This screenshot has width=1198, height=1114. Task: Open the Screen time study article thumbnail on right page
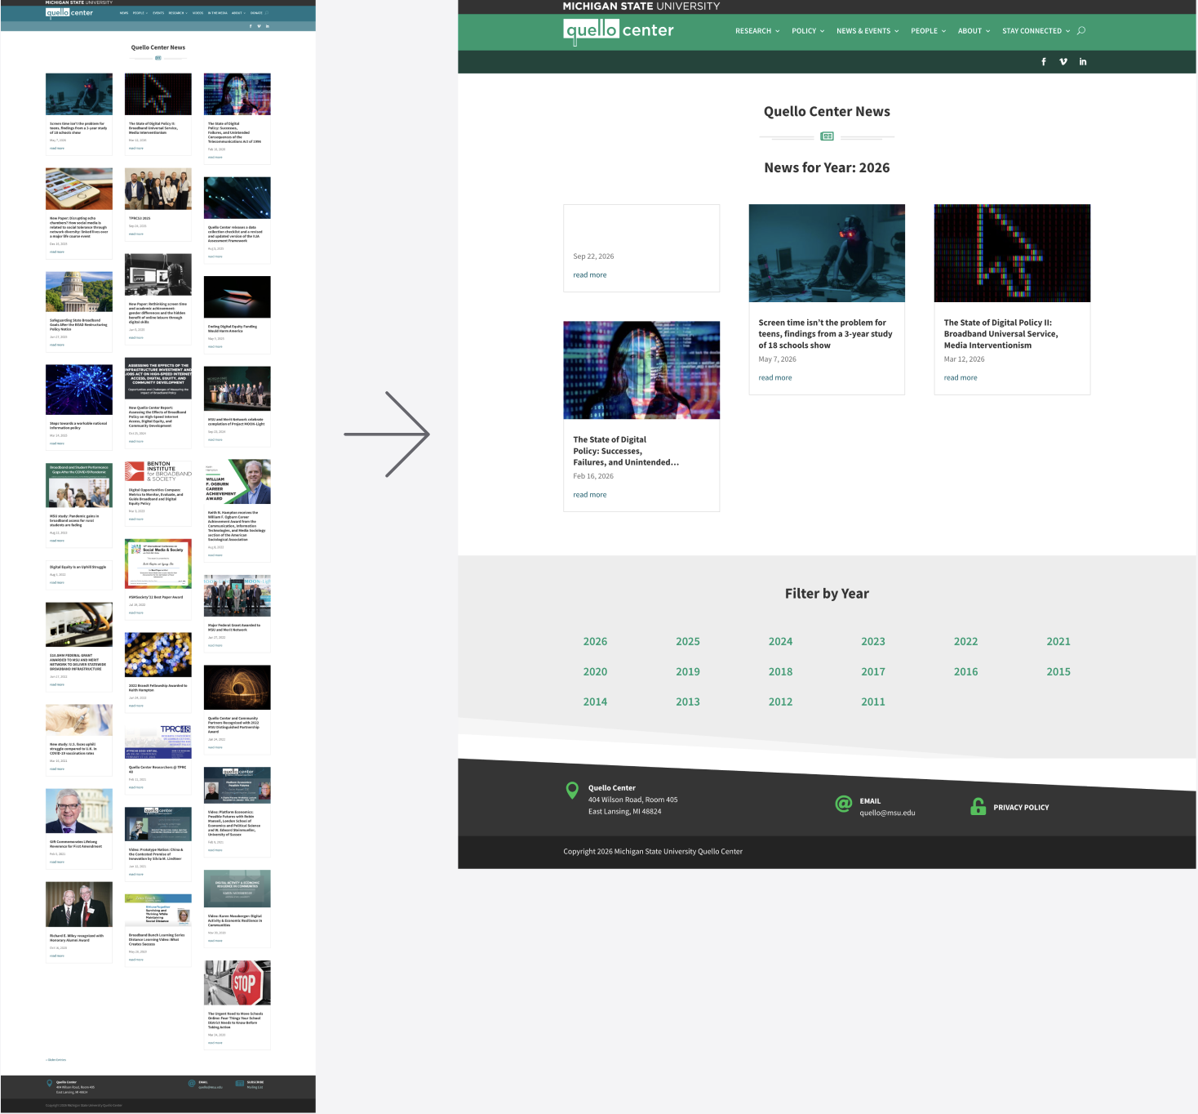point(827,253)
